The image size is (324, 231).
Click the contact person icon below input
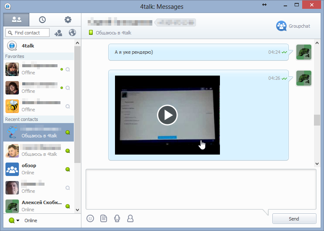point(131,218)
